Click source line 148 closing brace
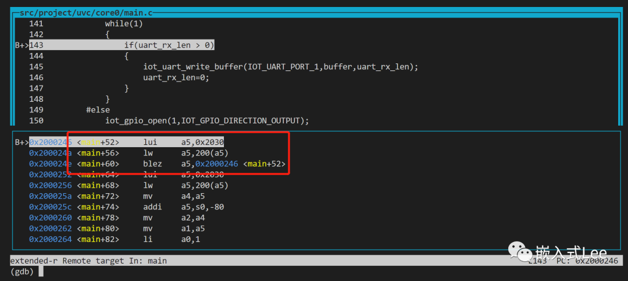The image size is (628, 281). click(108, 99)
